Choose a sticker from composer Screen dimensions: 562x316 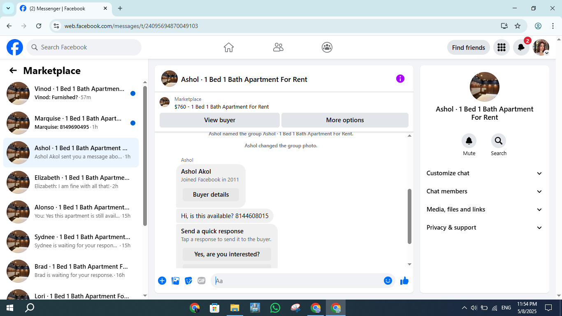click(188, 281)
